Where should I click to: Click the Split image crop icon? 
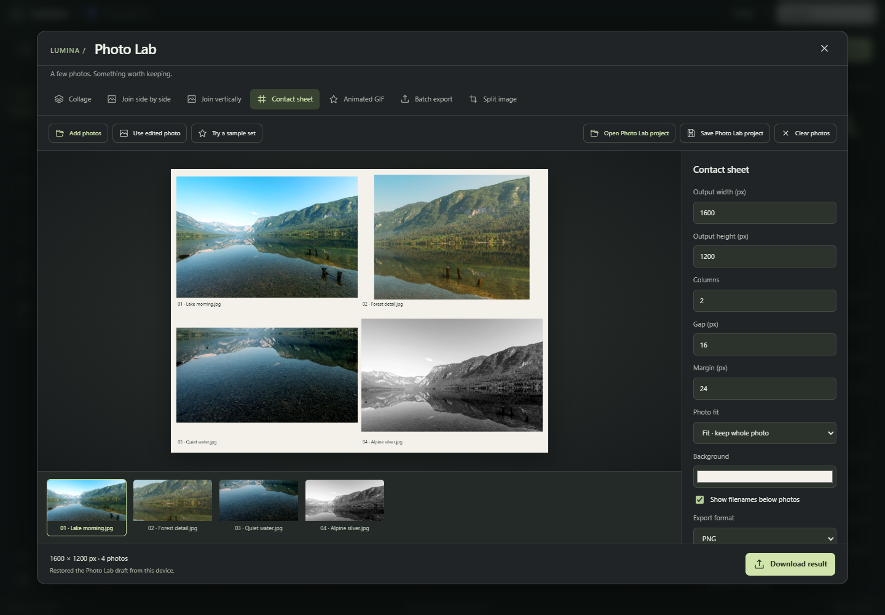coord(473,99)
